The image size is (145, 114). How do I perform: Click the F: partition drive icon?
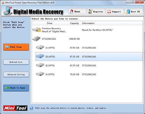click(40, 74)
